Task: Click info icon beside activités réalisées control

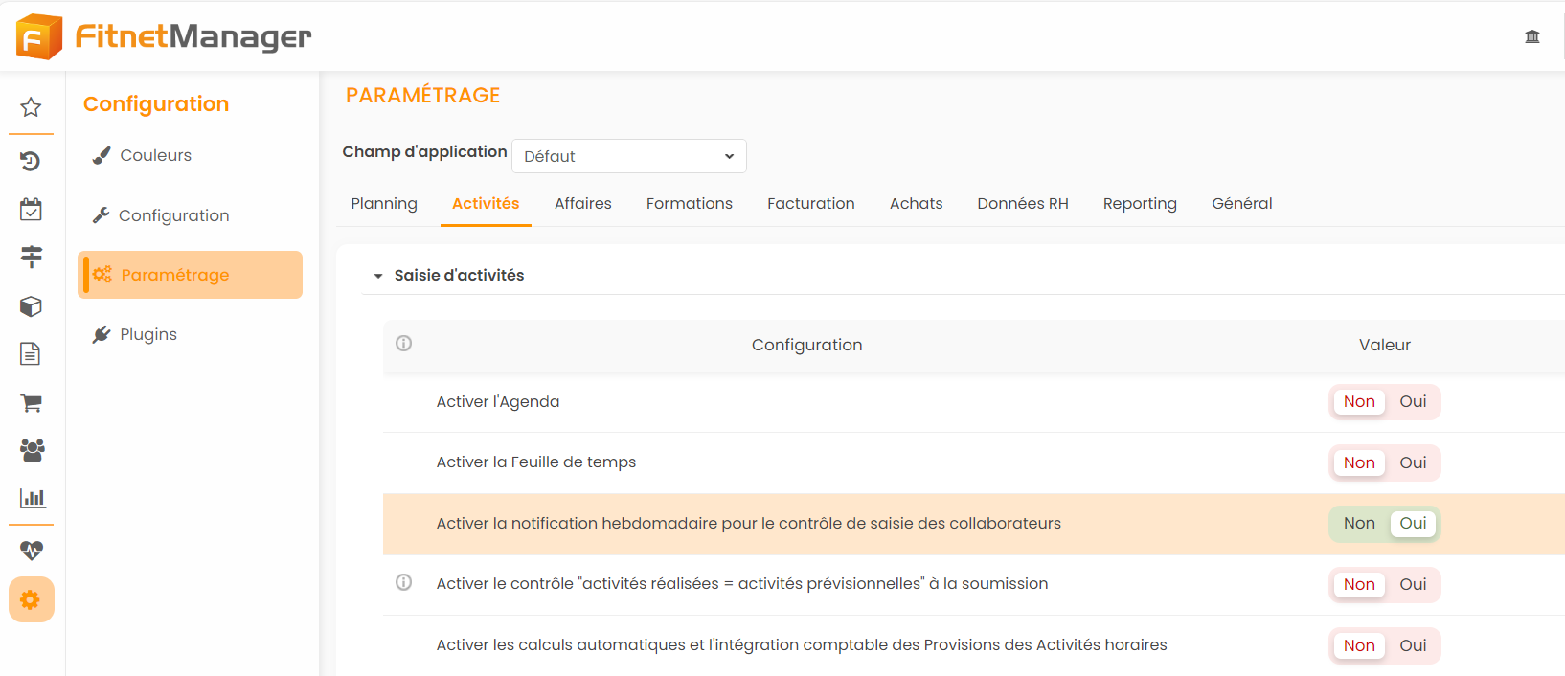Action: tap(404, 583)
